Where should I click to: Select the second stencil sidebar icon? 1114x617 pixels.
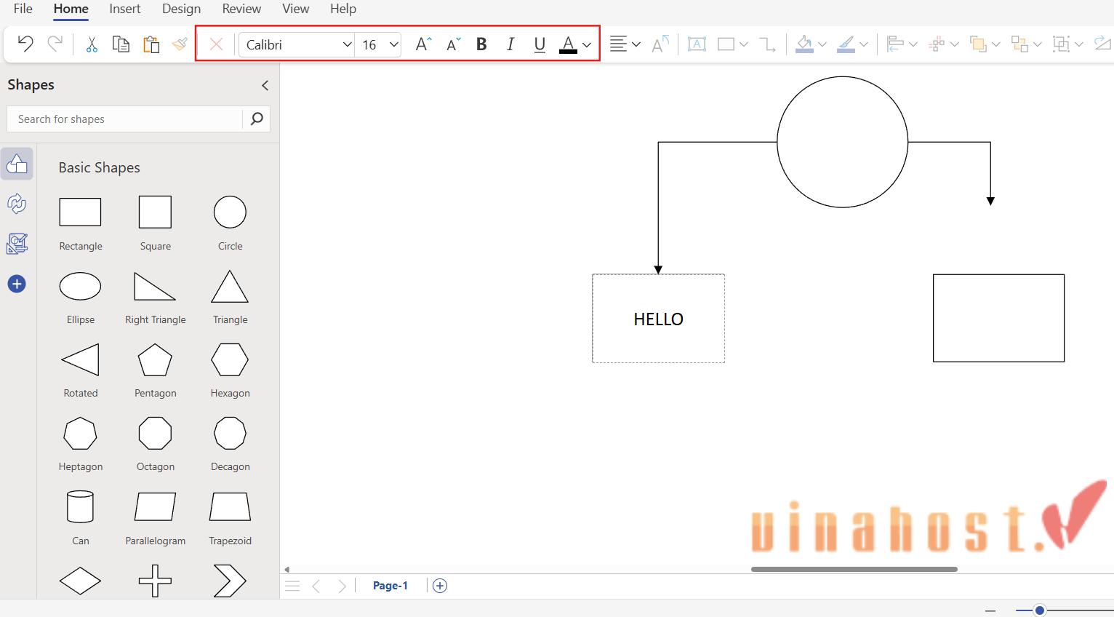tap(17, 204)
